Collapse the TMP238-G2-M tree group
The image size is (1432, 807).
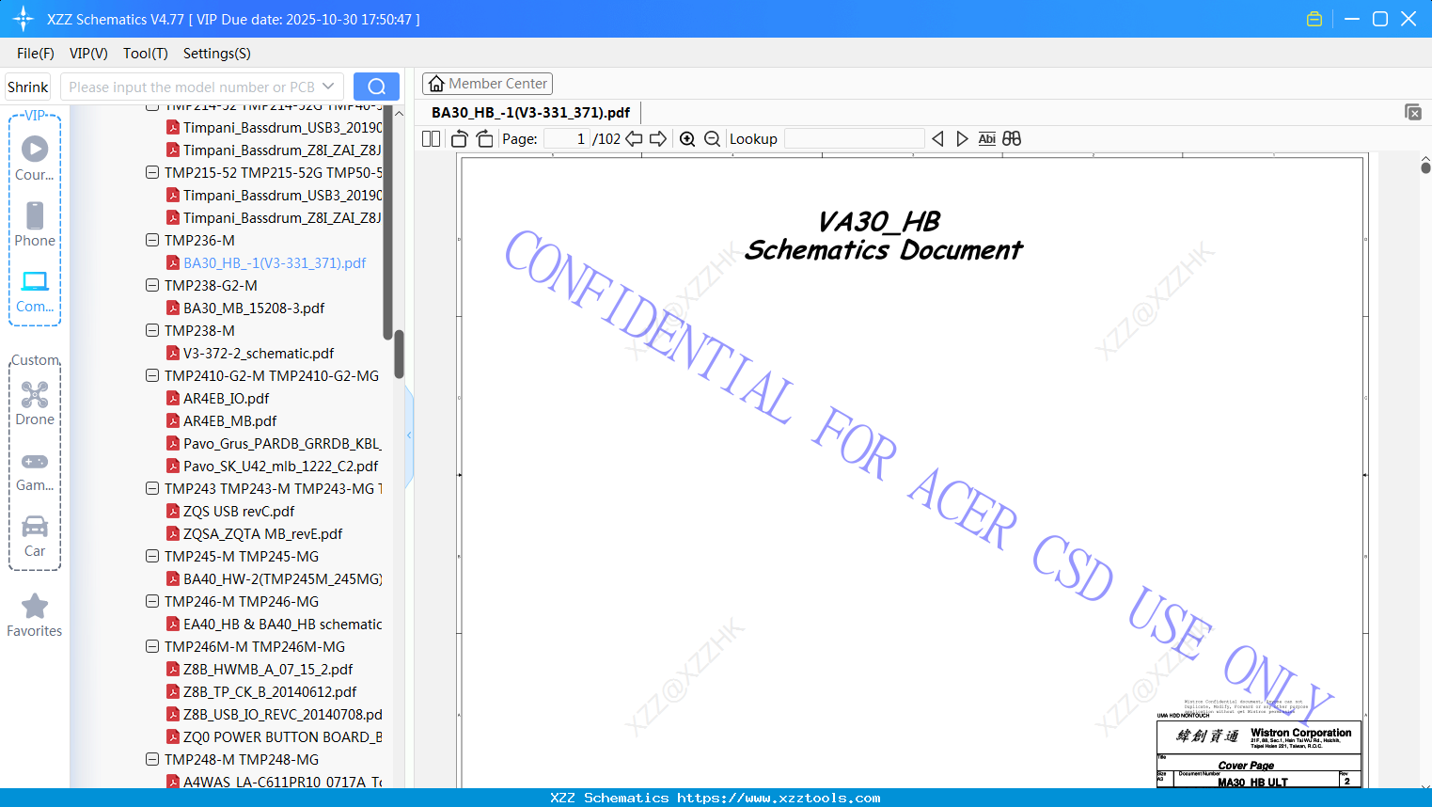152,285
